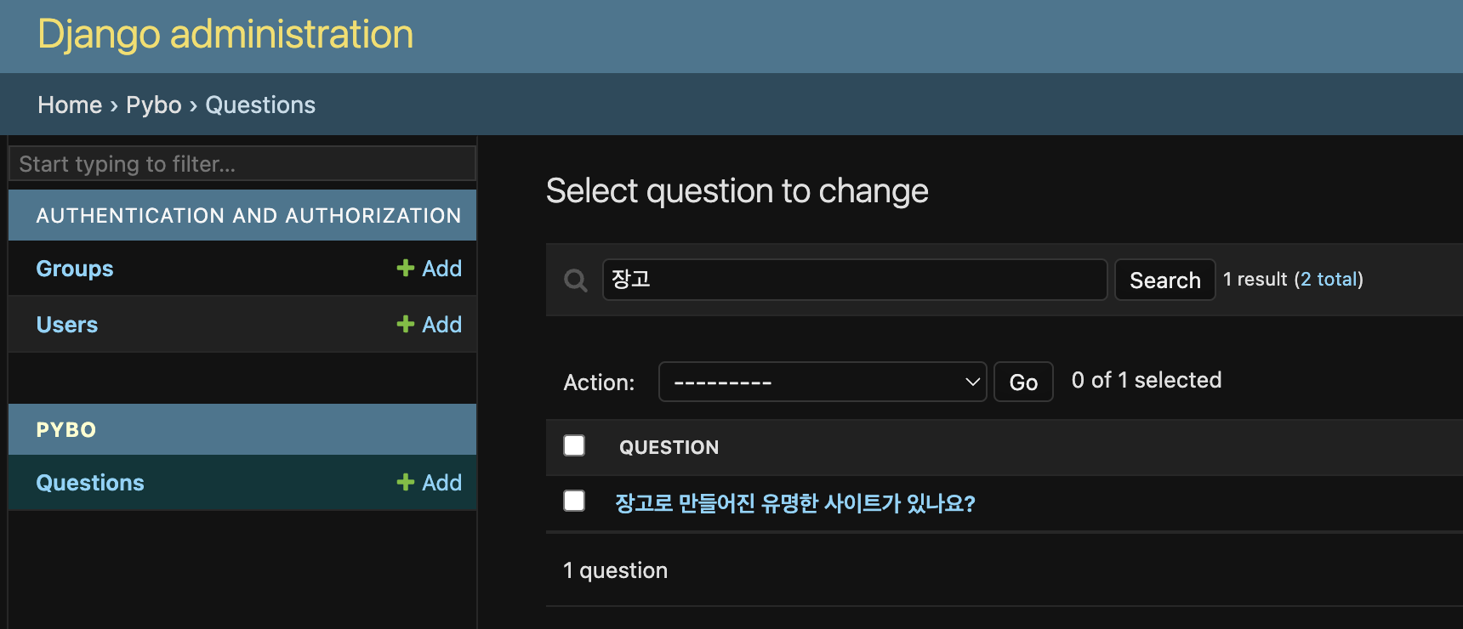1463x629 pixels.
Task: Open the question 장고로 만들어진 유명한 사이트가 있나요?
Action: pos(794,503)
